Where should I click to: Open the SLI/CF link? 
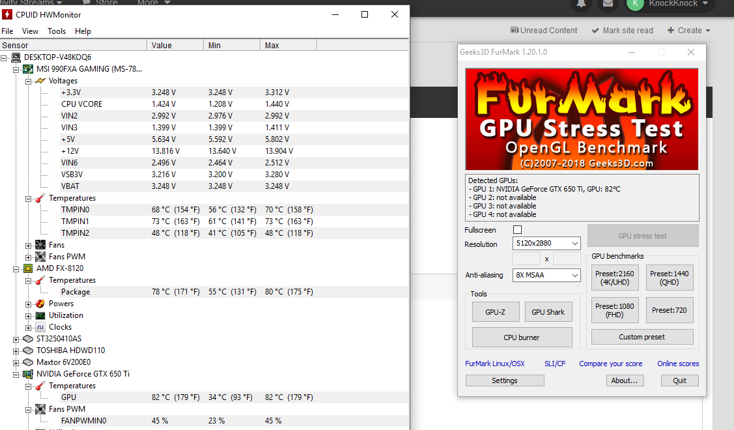click(555, 364)
